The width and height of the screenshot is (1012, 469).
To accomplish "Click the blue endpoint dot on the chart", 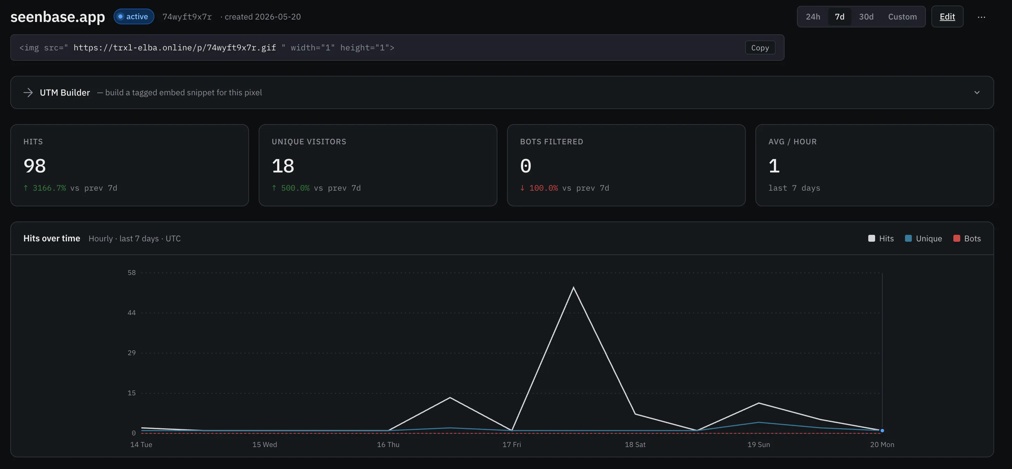I will (x=882, y=431).
